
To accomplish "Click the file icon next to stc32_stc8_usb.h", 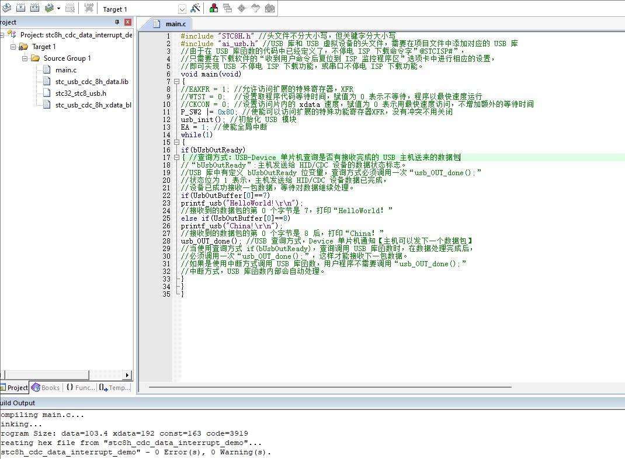I will (x=47, y=93).
